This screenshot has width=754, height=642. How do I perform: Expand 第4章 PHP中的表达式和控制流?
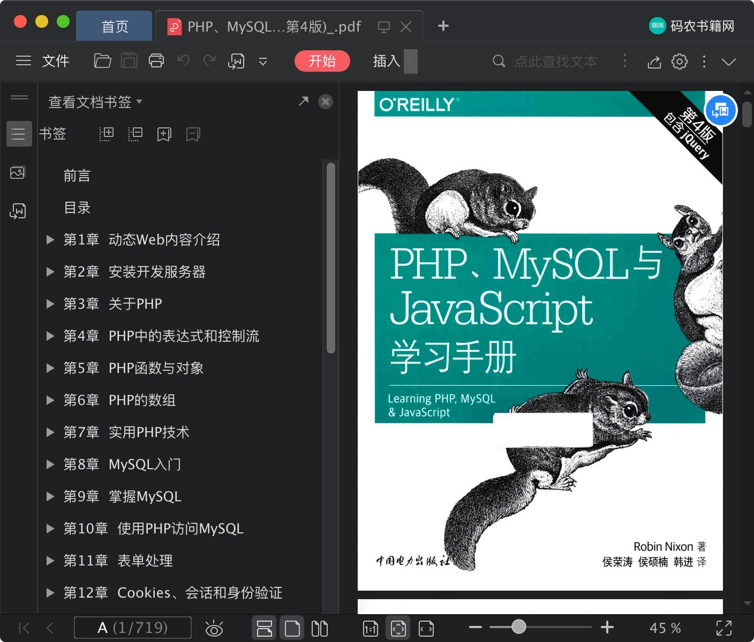(x=50, y=336)
